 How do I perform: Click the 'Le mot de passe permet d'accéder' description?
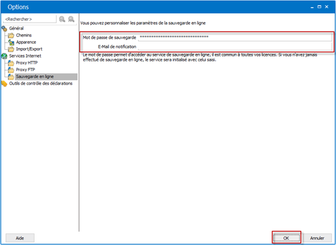tap(200, 57)
